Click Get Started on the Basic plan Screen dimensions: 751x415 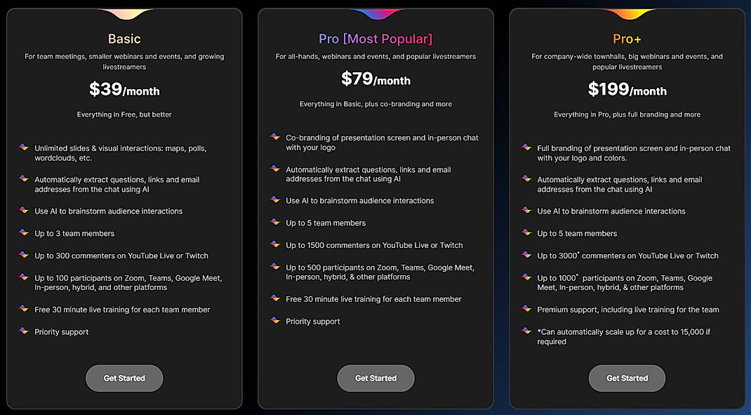pyautogui.click(x=124, y=378)
